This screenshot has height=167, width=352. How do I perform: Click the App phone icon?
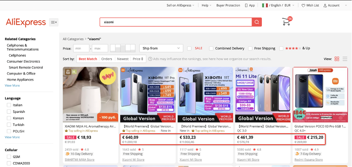[246, 5]
